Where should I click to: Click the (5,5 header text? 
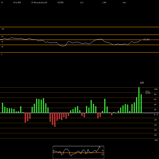pos(82,3)
